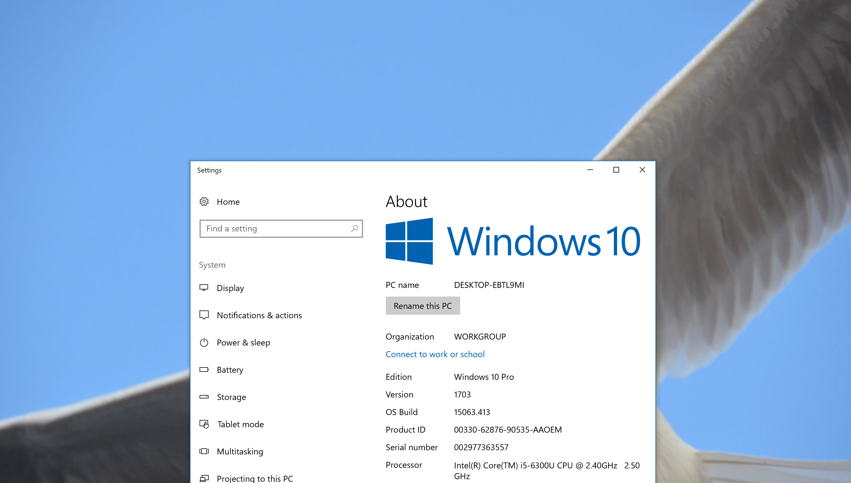Focus the Find a setting search box

point(275,228)
